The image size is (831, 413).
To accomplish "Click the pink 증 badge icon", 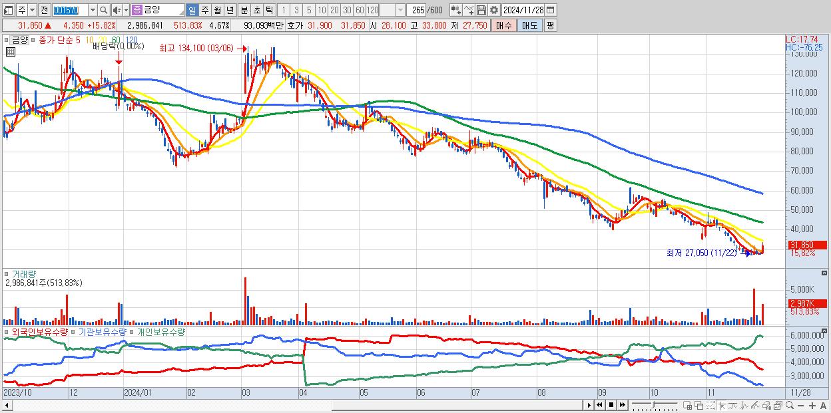I will click(137, 10).
